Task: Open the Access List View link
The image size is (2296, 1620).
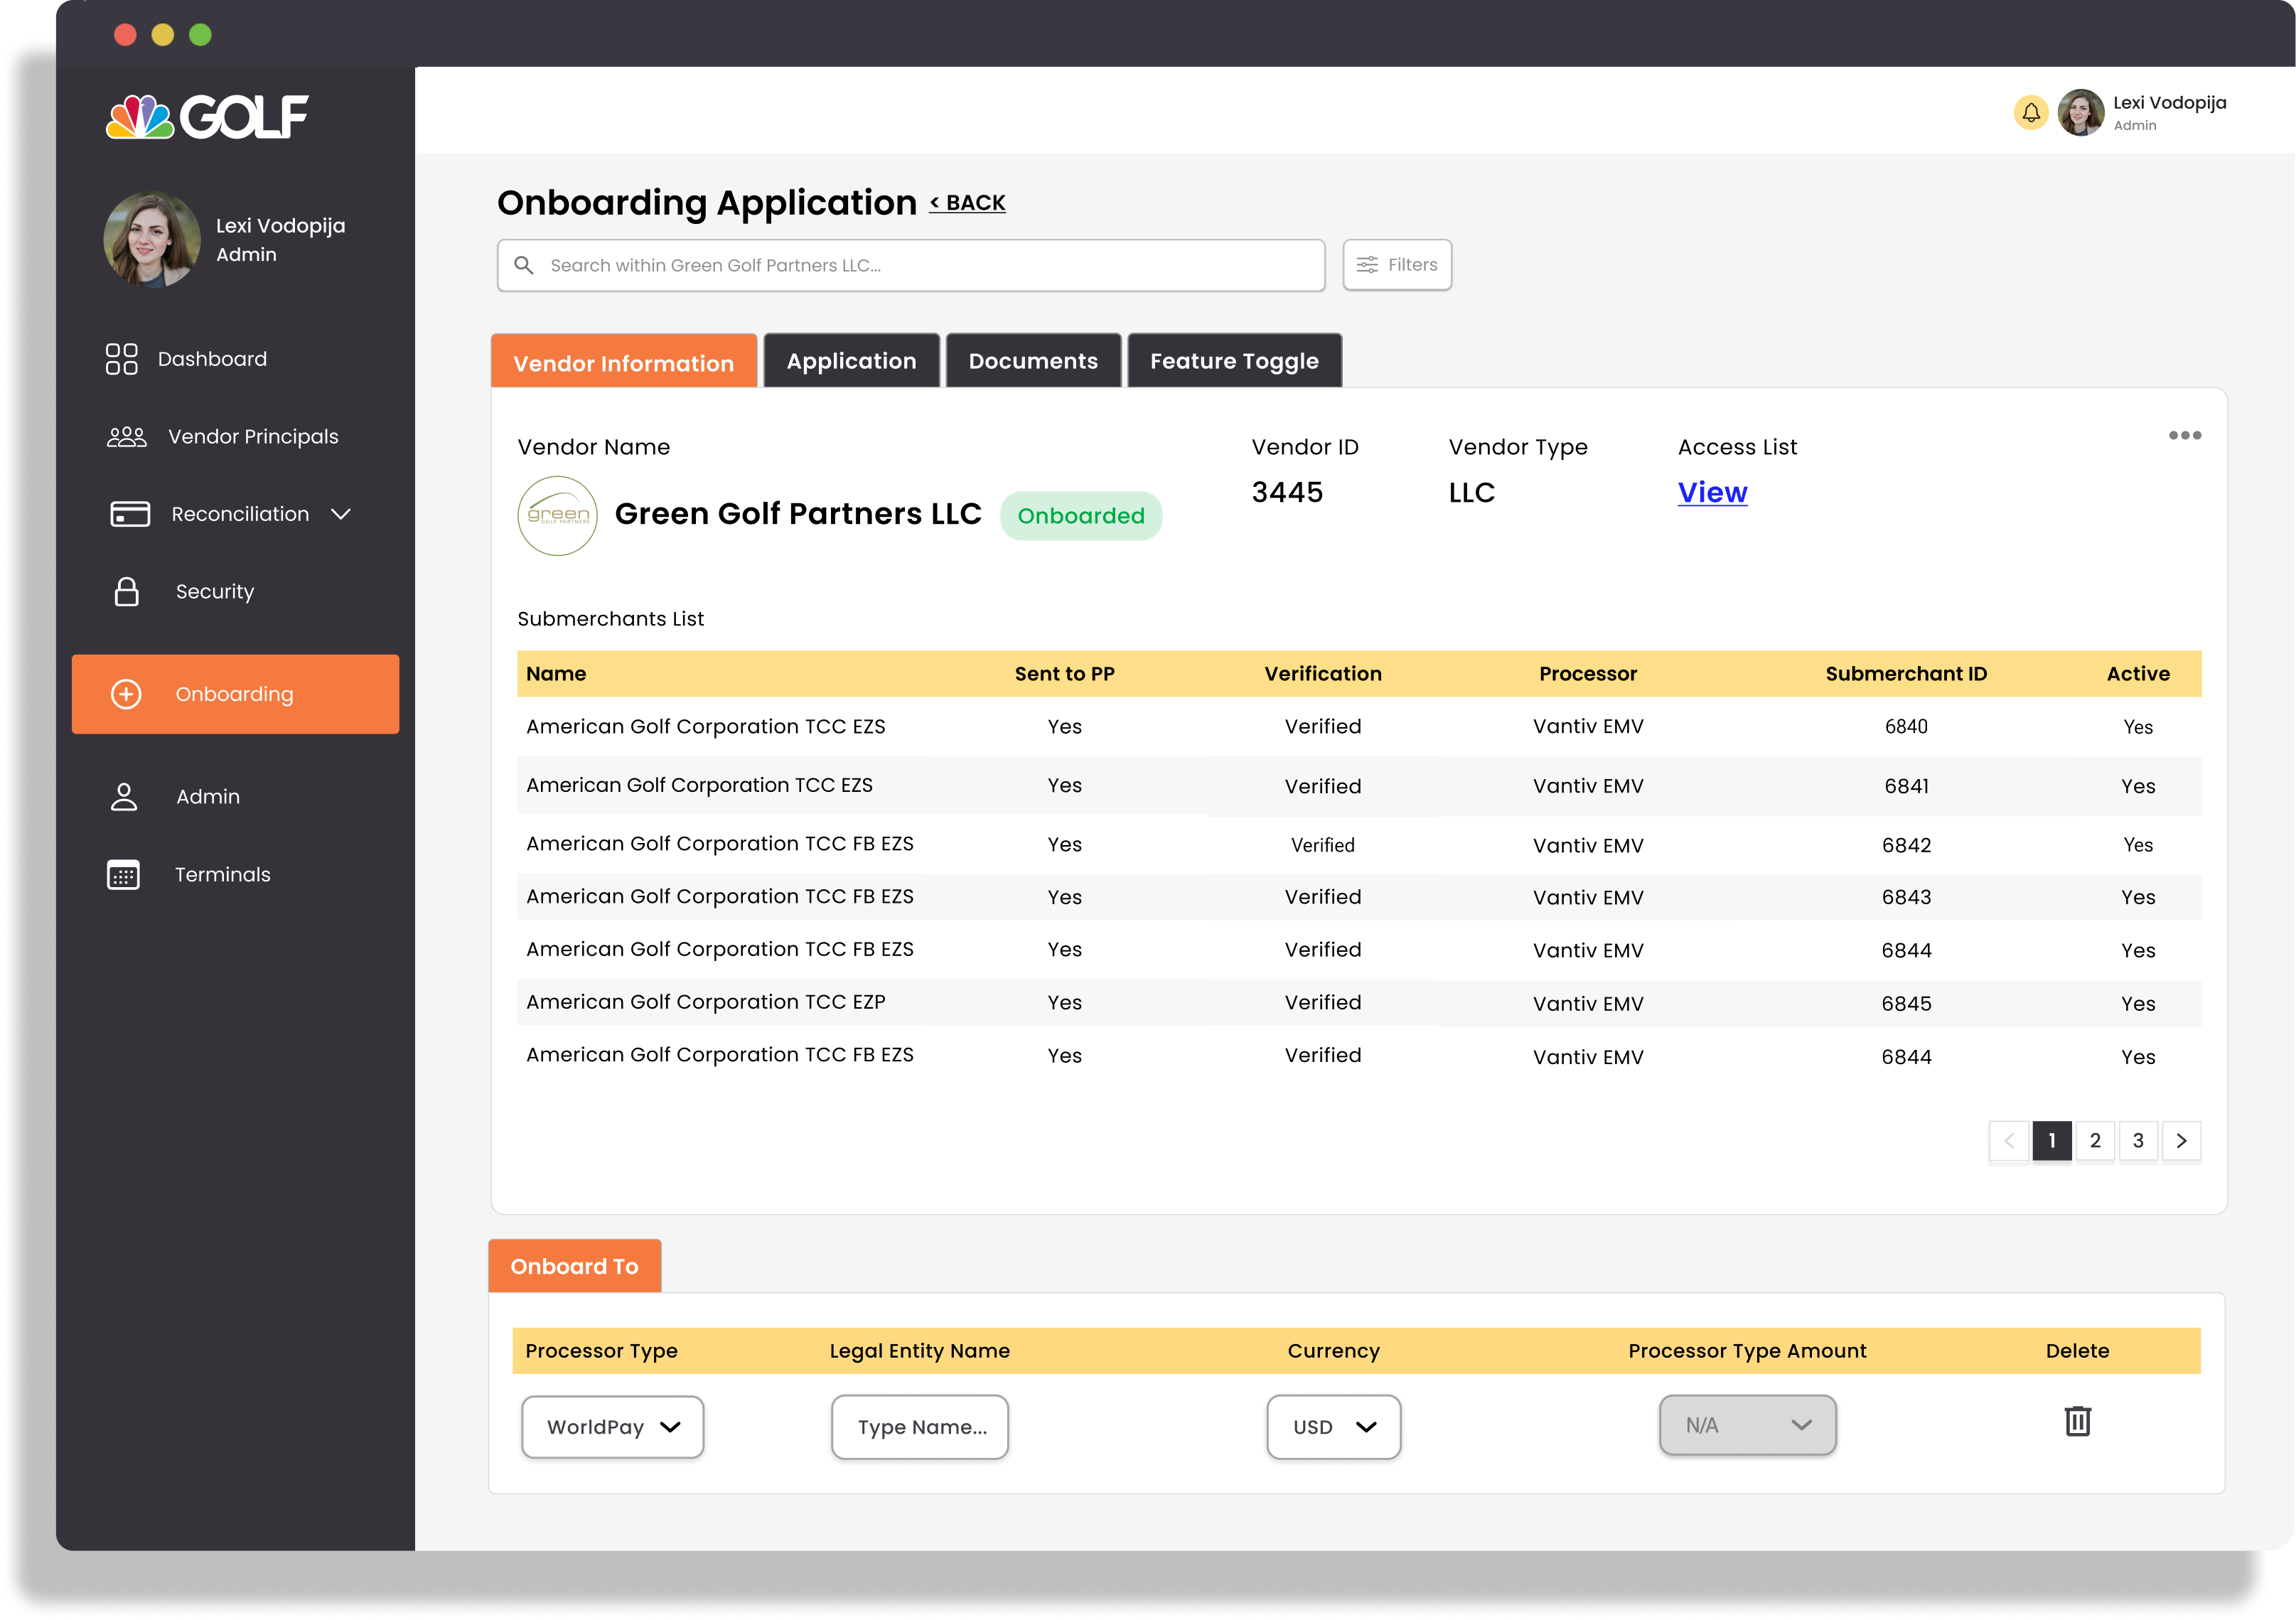Action: click(1712, 492)
